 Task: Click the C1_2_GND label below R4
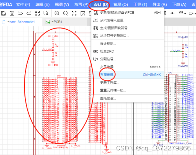click(183, 66)
